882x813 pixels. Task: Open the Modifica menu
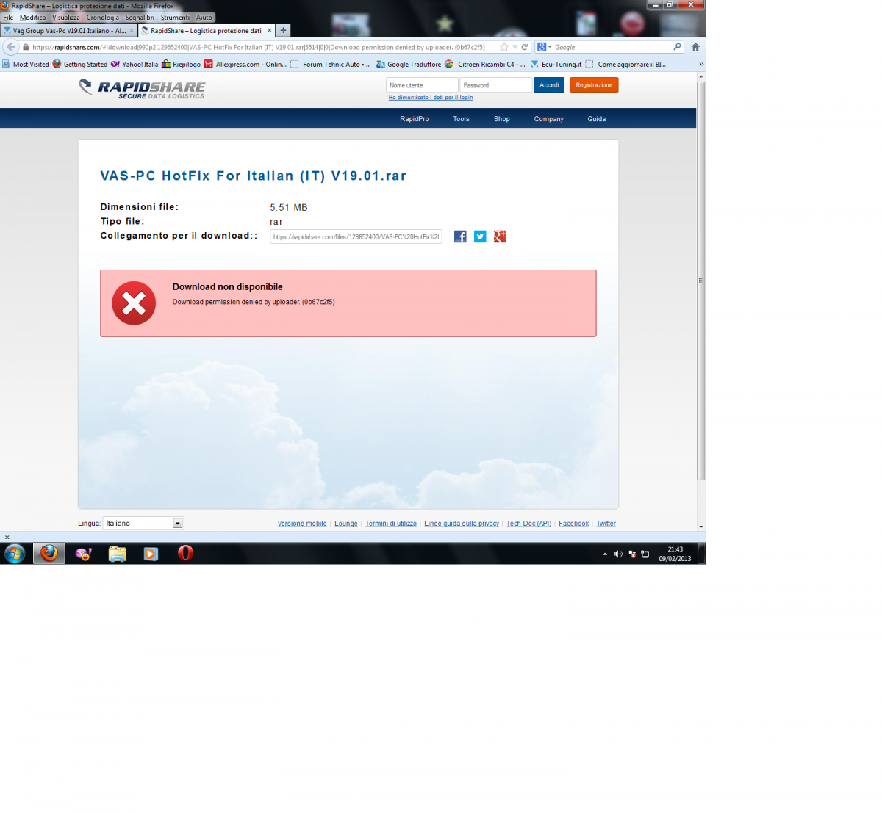32,18
